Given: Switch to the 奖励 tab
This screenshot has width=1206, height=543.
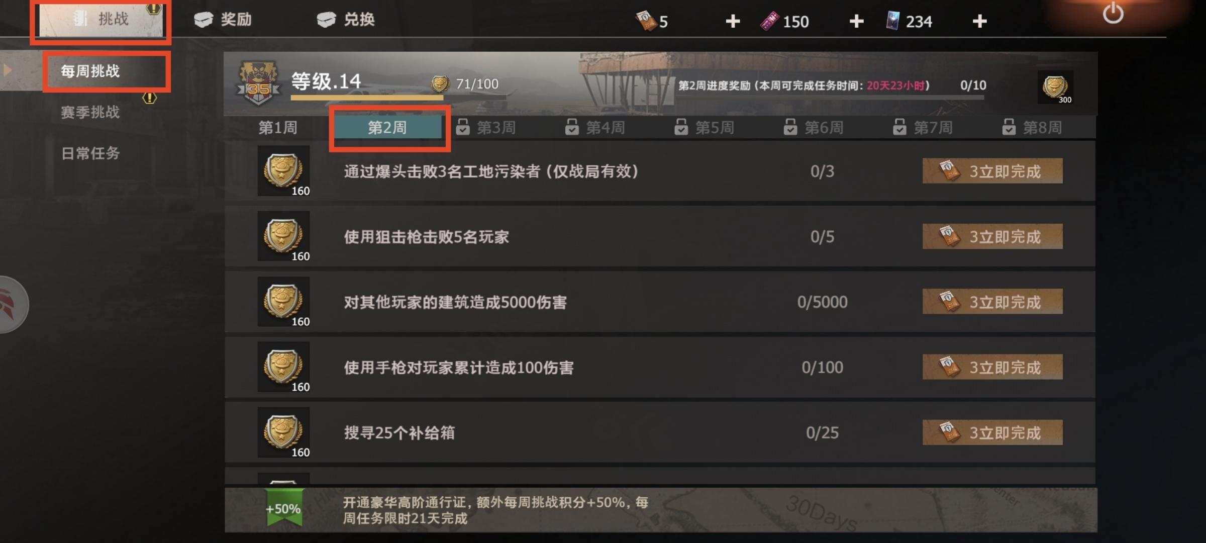Looking at the screenshot, I should point(223,19).
